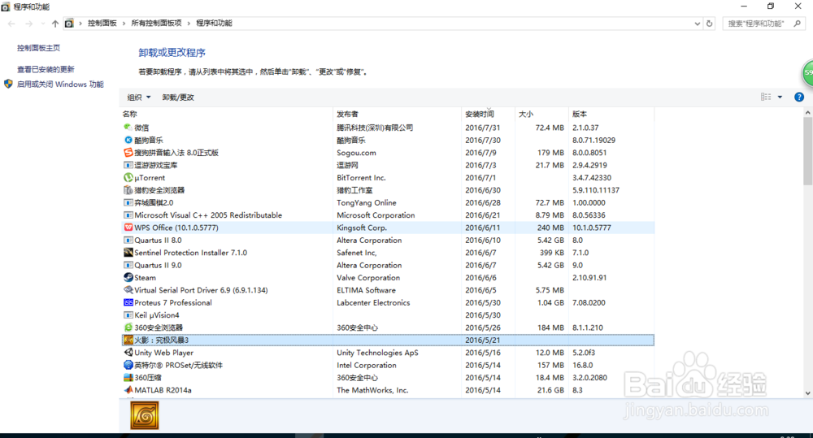Click the vertical scrollbar thumb
Screen dimensions: 813x438
pos(807,151)
